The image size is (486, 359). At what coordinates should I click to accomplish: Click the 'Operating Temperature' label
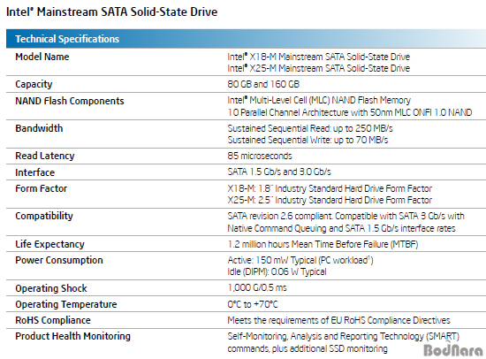66,304
